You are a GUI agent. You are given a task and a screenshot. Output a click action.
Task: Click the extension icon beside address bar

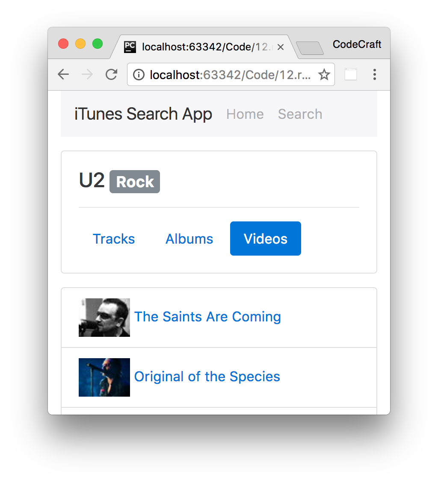pos(350,74)
